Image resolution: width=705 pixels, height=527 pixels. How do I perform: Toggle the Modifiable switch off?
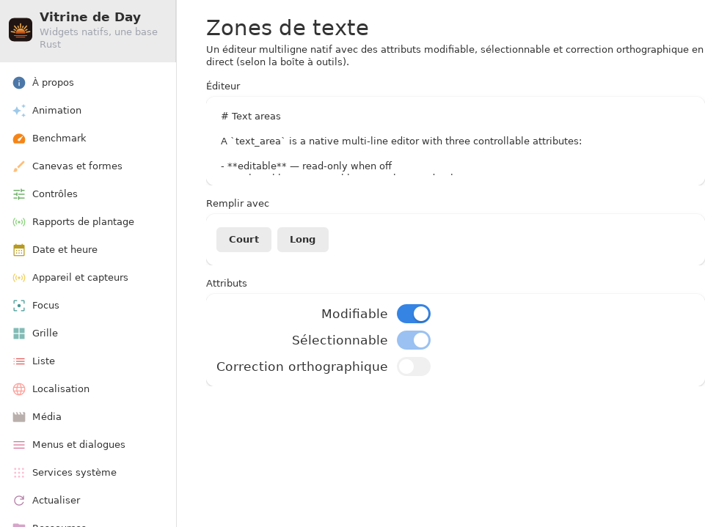click(x=414, y=314)
